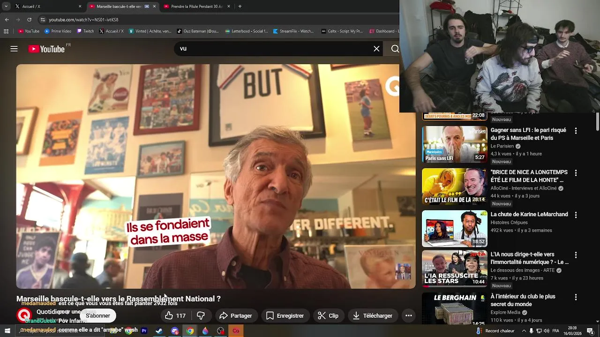Open options menu for 'Gagner sans LFI'

coord(576,131)
